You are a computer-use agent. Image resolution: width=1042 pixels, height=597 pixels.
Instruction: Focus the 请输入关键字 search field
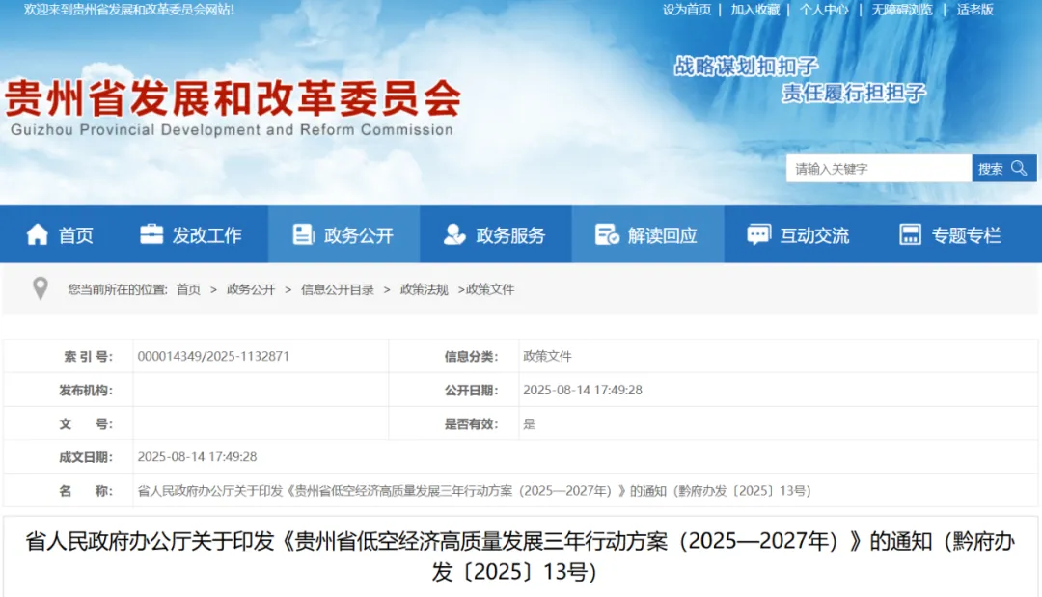click(x=879, y=168)
